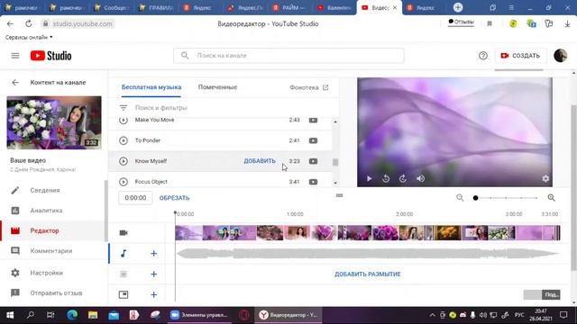Click the end screen track icon
Viewport: 577px width, 324px height.
point(124,294)
